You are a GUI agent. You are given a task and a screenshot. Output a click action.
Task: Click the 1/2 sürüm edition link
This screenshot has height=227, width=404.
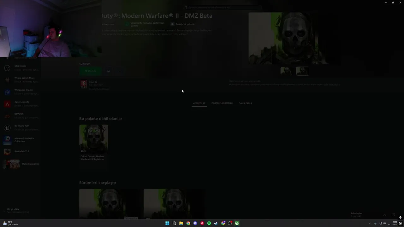click(x=85, y=64)
